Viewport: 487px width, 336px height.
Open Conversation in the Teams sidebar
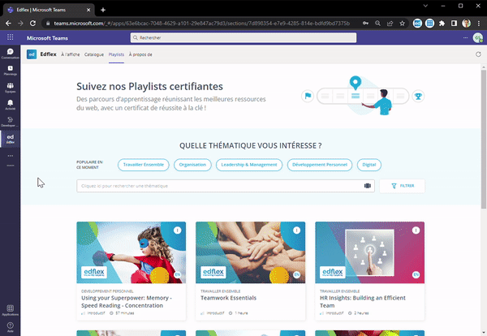tap(11, 54)
